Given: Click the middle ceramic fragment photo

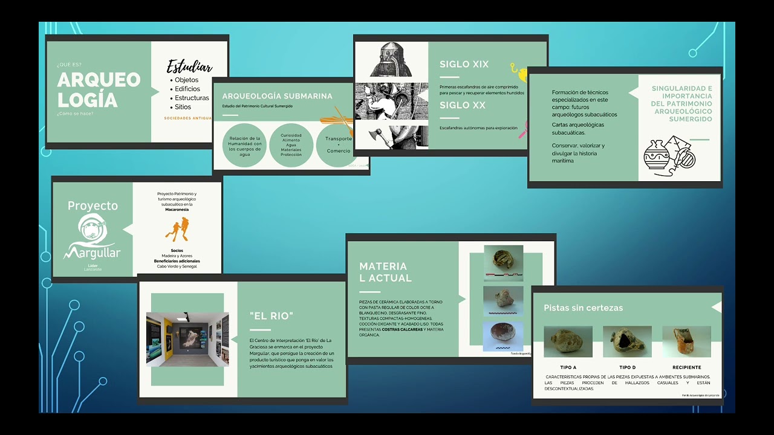Looking at the screenshot, I should (503, 300).
